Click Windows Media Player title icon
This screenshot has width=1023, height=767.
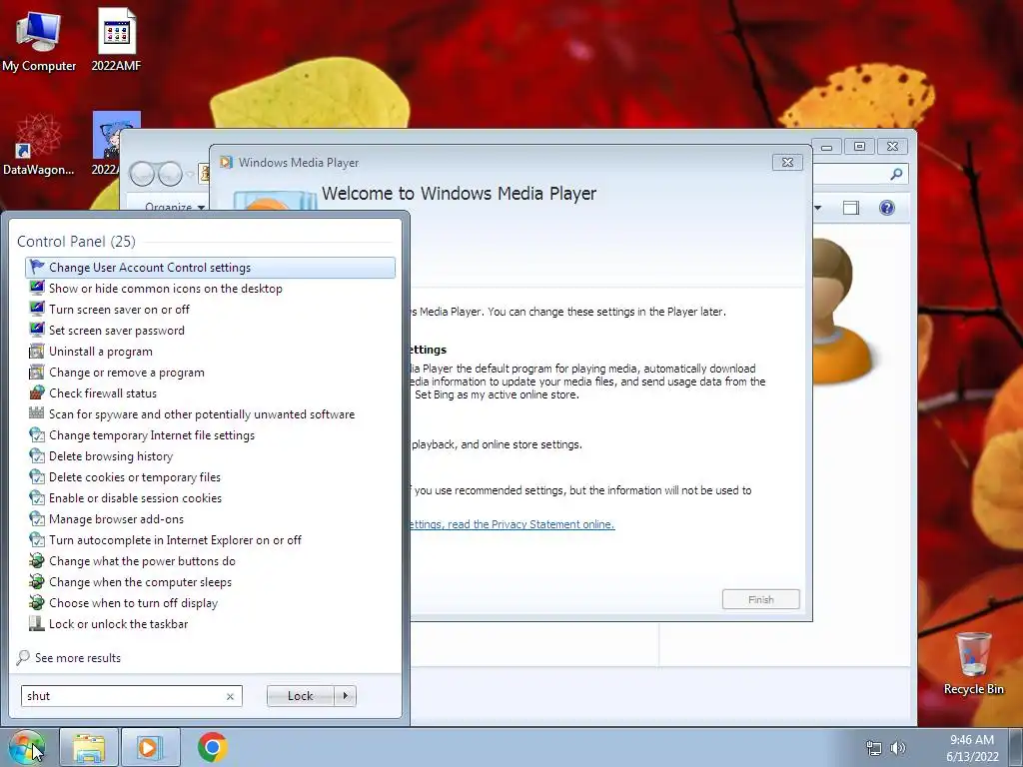[x=226, y=163]
